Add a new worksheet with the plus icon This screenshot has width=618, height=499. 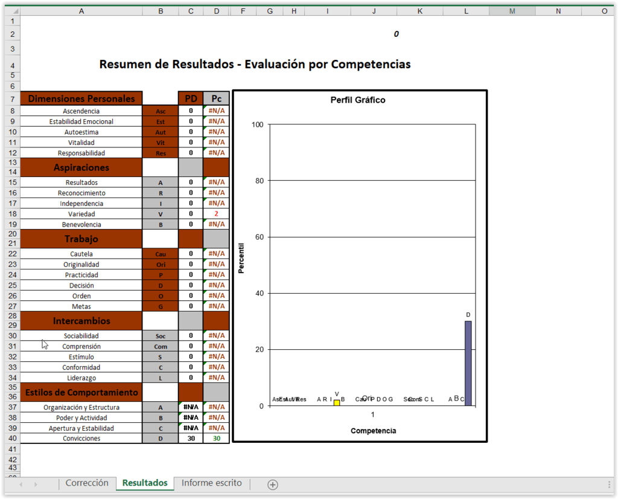272,484
